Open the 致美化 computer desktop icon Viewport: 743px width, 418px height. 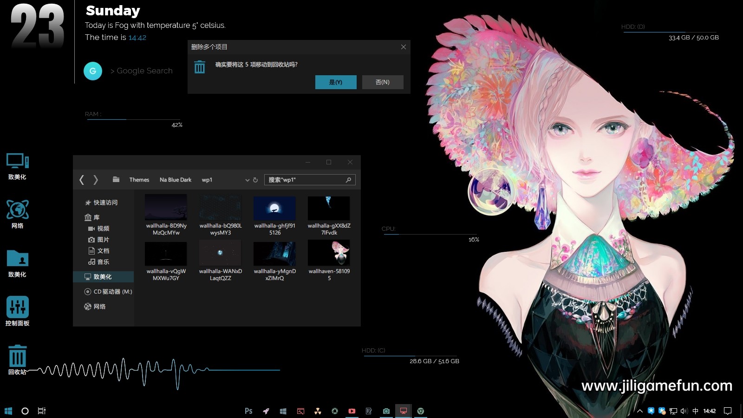tap(17, 167)
